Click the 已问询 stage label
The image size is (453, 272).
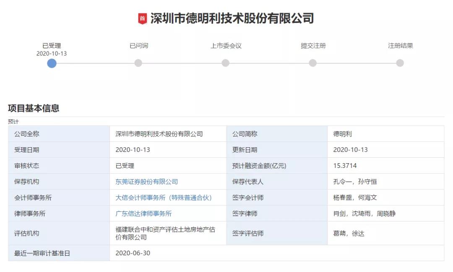(139, 46)
